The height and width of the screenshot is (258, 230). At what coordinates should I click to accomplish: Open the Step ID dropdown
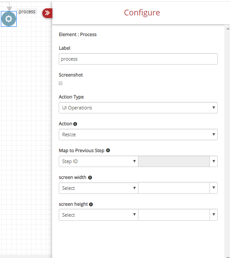click(99, 161)
